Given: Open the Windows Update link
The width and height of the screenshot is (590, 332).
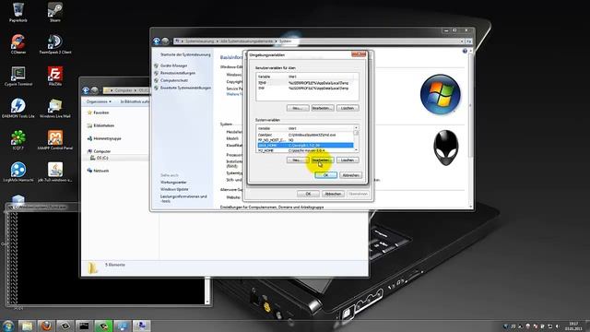Looking at the screenshot, I should [x=174, y=189].
